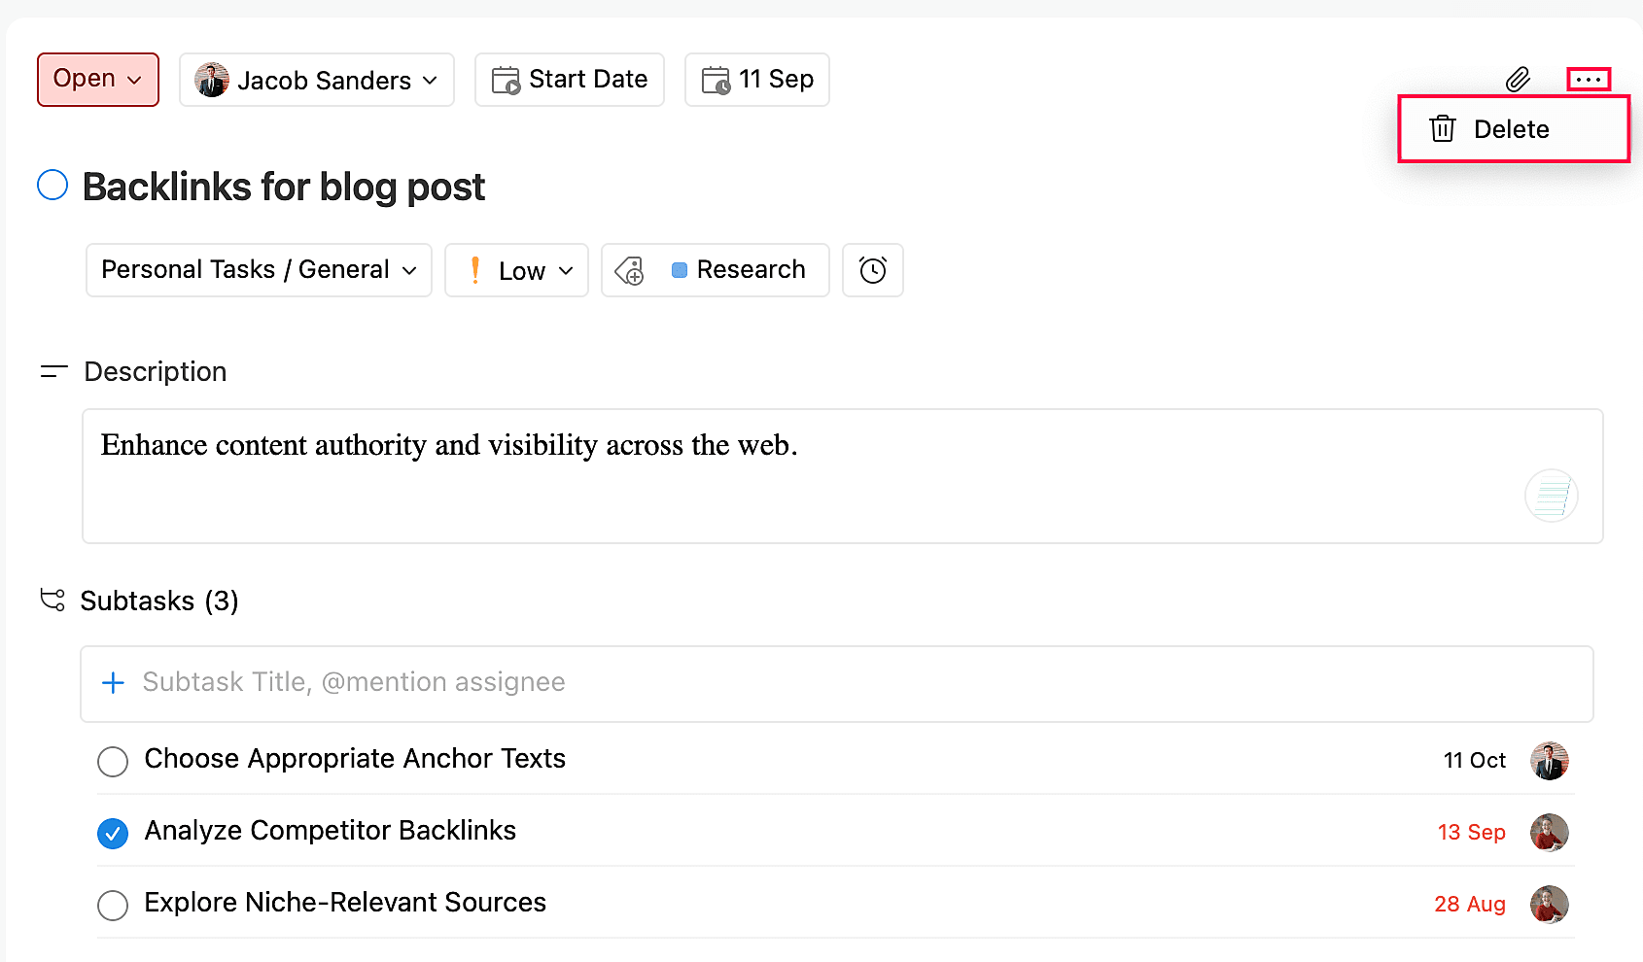The height and width of the screenshot is (962, 1643).
Task: Toggle Explore Niche-Relevant Sources subtask checkbox
Action: point(113,906)
